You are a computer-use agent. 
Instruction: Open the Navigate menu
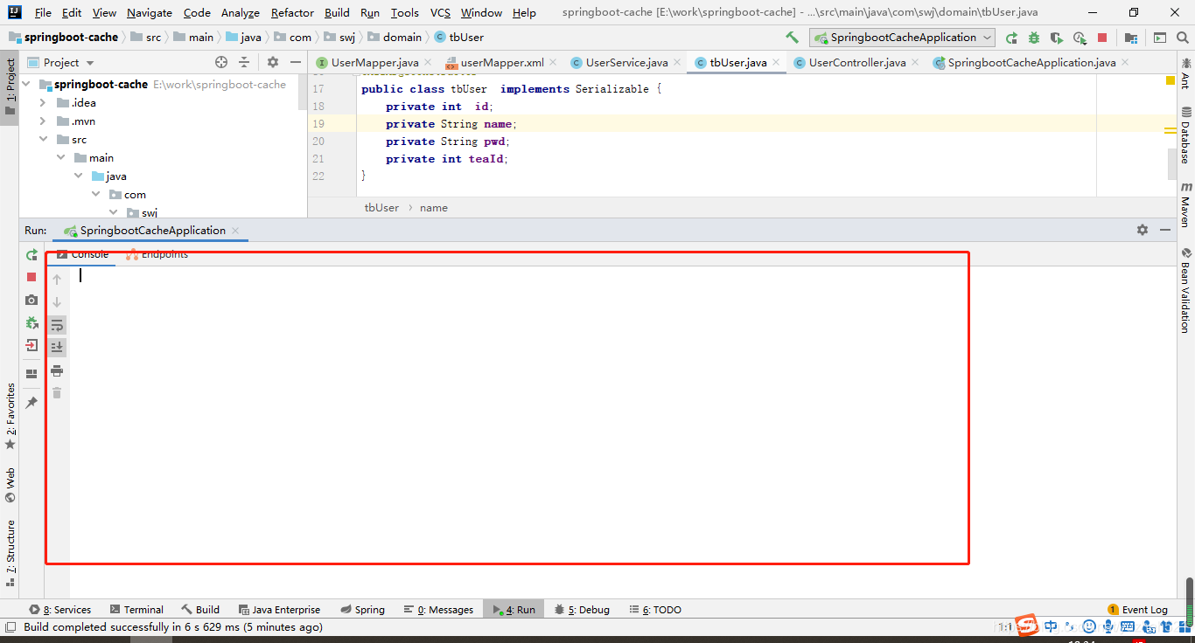[x=150, y=13]
